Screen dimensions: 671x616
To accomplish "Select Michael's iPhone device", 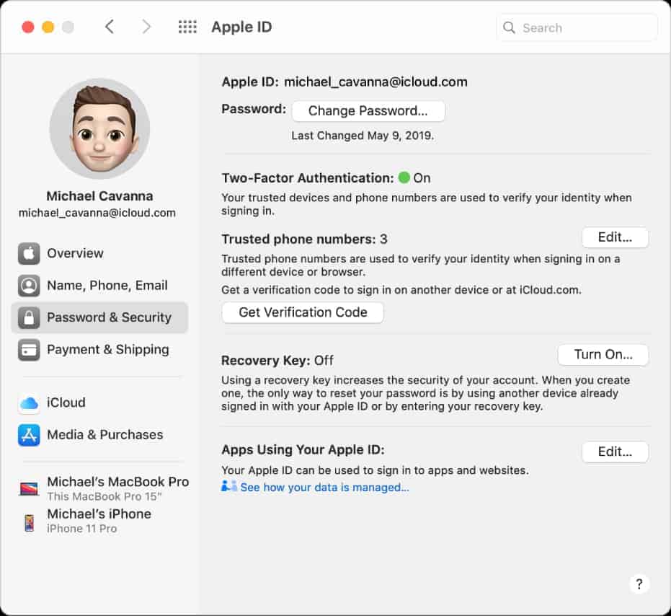I will coord(99,521).
